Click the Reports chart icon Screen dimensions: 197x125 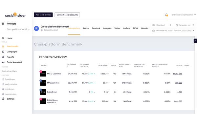(x=3, y=57)
